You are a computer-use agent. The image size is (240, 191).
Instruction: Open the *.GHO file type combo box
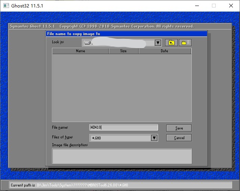click(123, 138)
